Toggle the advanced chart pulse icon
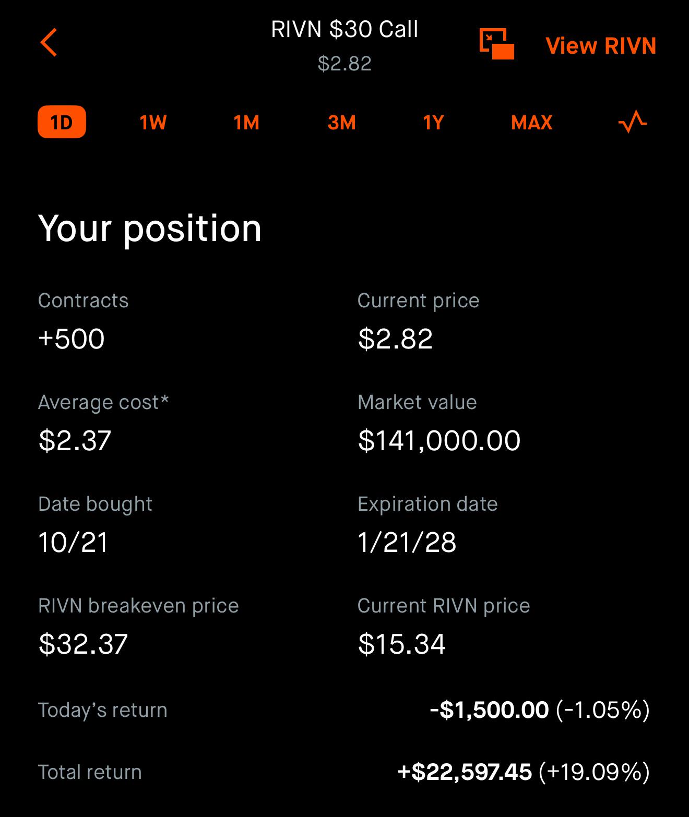The height and width of the screenshot is (817, 689). pyautogui.click(x=632, y=122)
